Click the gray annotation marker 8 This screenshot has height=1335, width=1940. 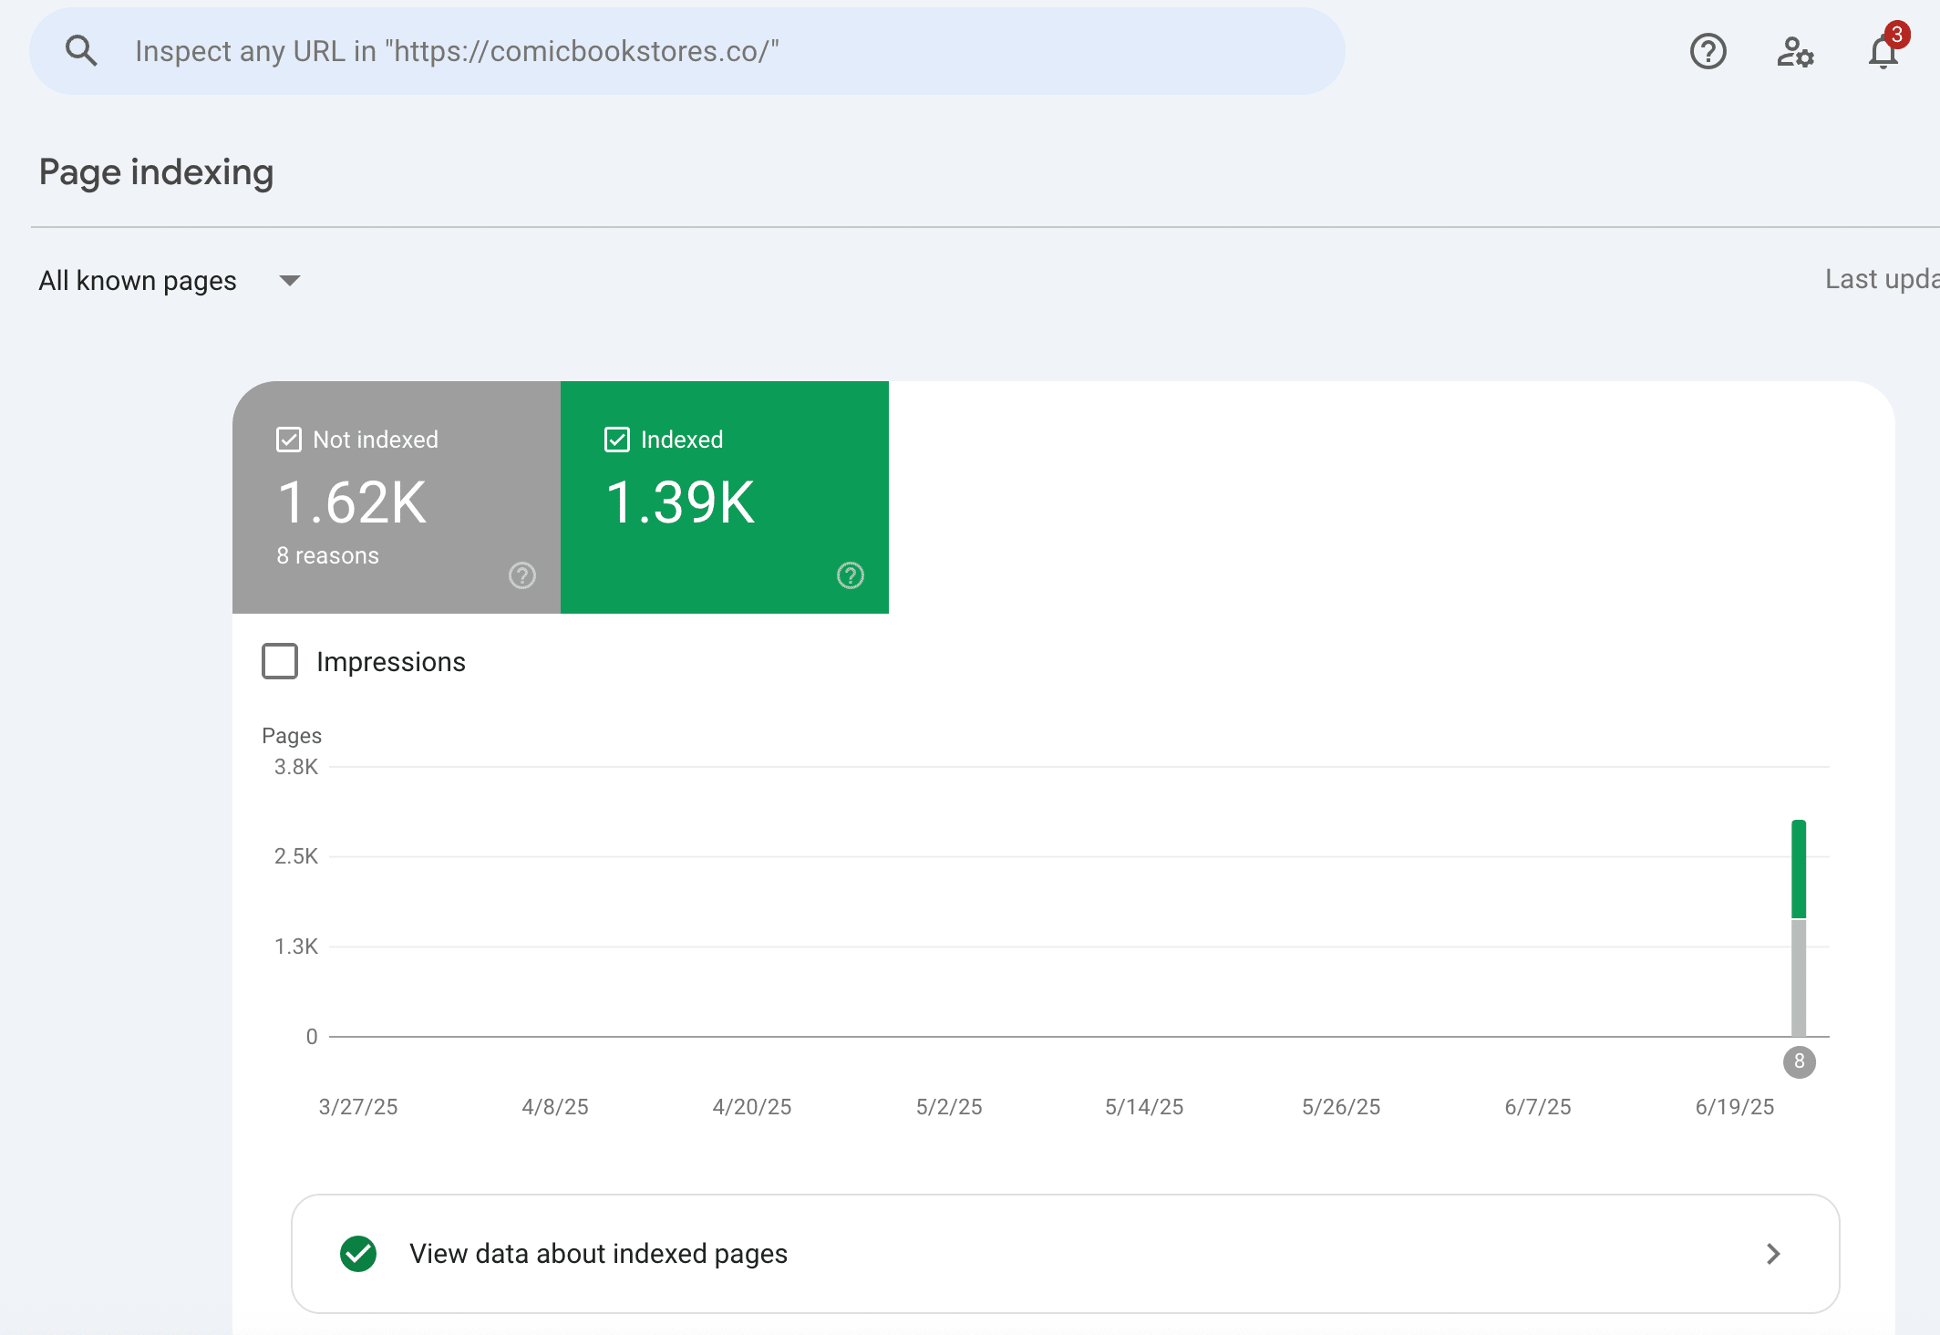click(1799, 1061)
